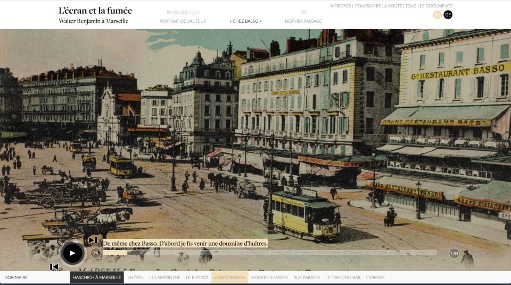Go to PORTRAIT DE L'AUTEUR

point(183,21)
